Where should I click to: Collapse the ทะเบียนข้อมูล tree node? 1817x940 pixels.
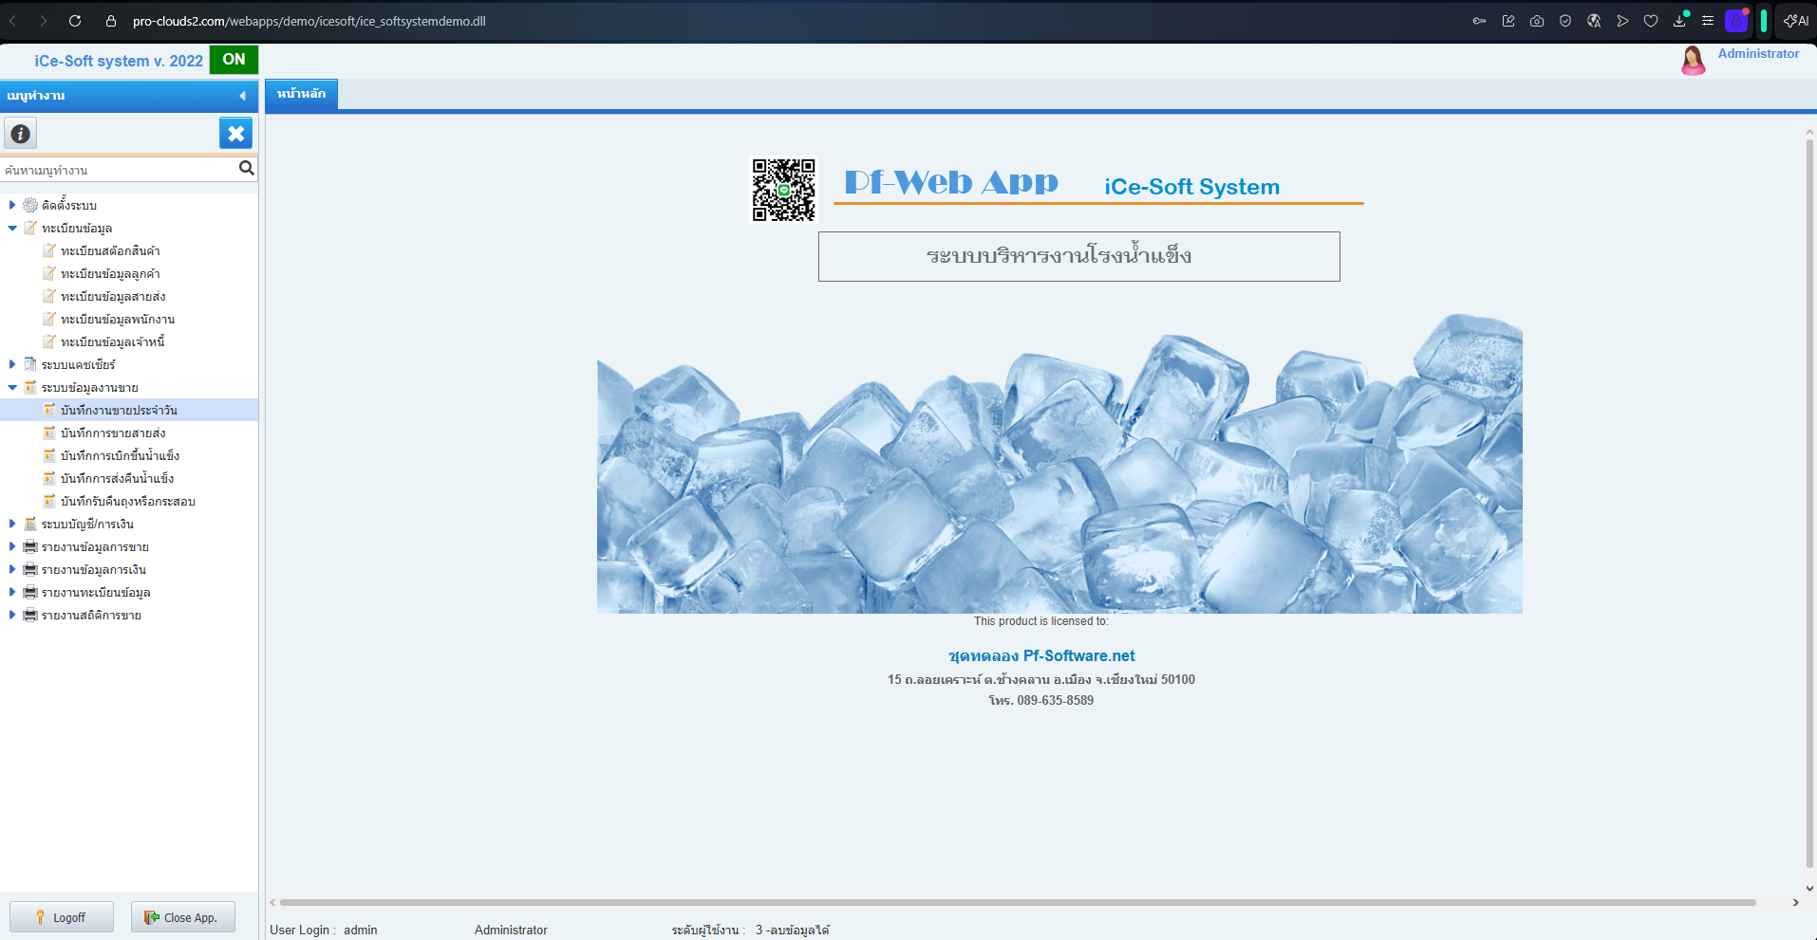pos(12,228)
